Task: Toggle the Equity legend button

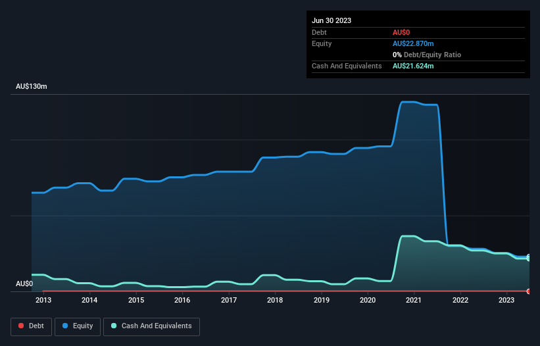Action: [x=78, y=326]
